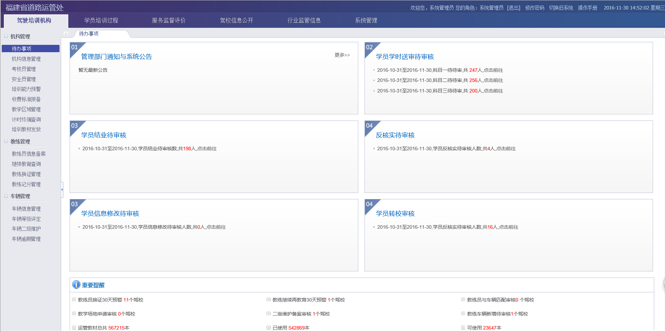665x332 pixels.
Task: Open the 学员培训过程 top navigation tab
Action: pyautogui.click(x=101, y=20)
